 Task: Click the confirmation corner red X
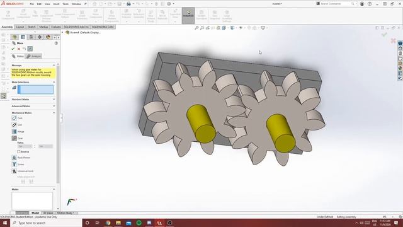tap(393, 40)
